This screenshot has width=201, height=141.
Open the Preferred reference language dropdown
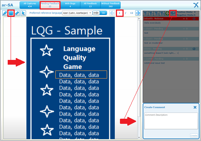77,13
